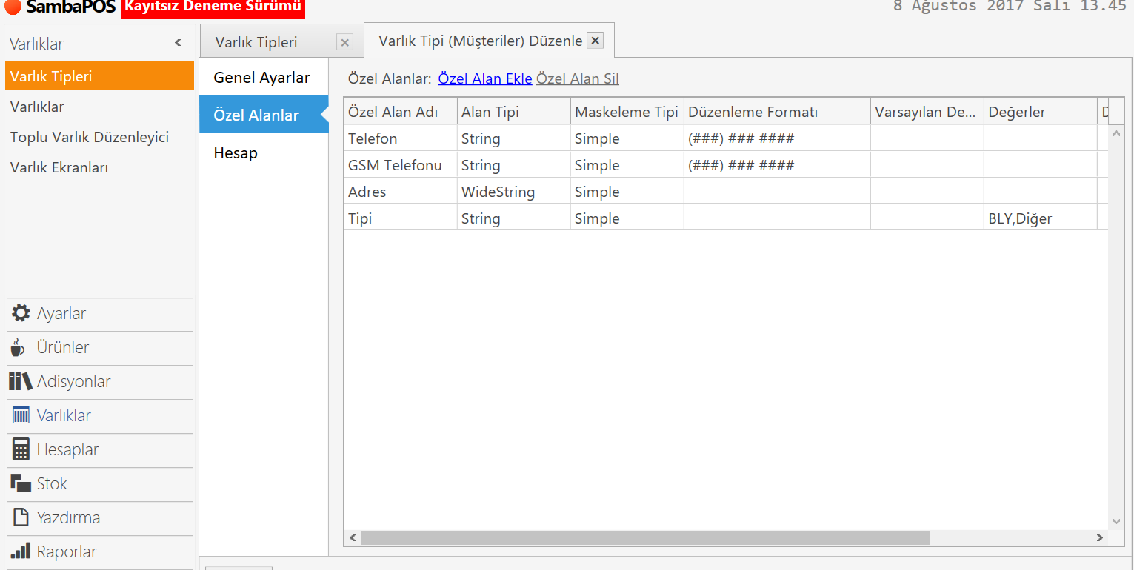1134x570 pixels.
Task: Open Ayarlar via the gear icon
Action: point(21,313)
